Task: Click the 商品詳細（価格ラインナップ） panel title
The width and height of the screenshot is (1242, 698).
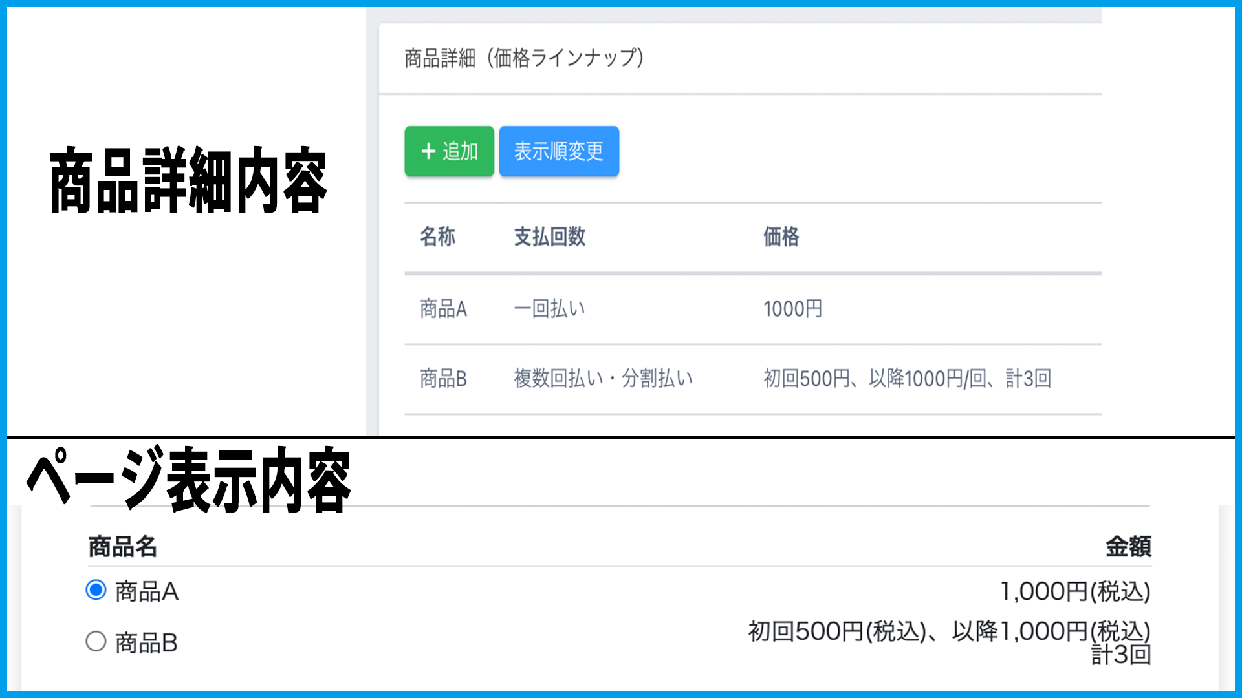Action: (524, 58)
